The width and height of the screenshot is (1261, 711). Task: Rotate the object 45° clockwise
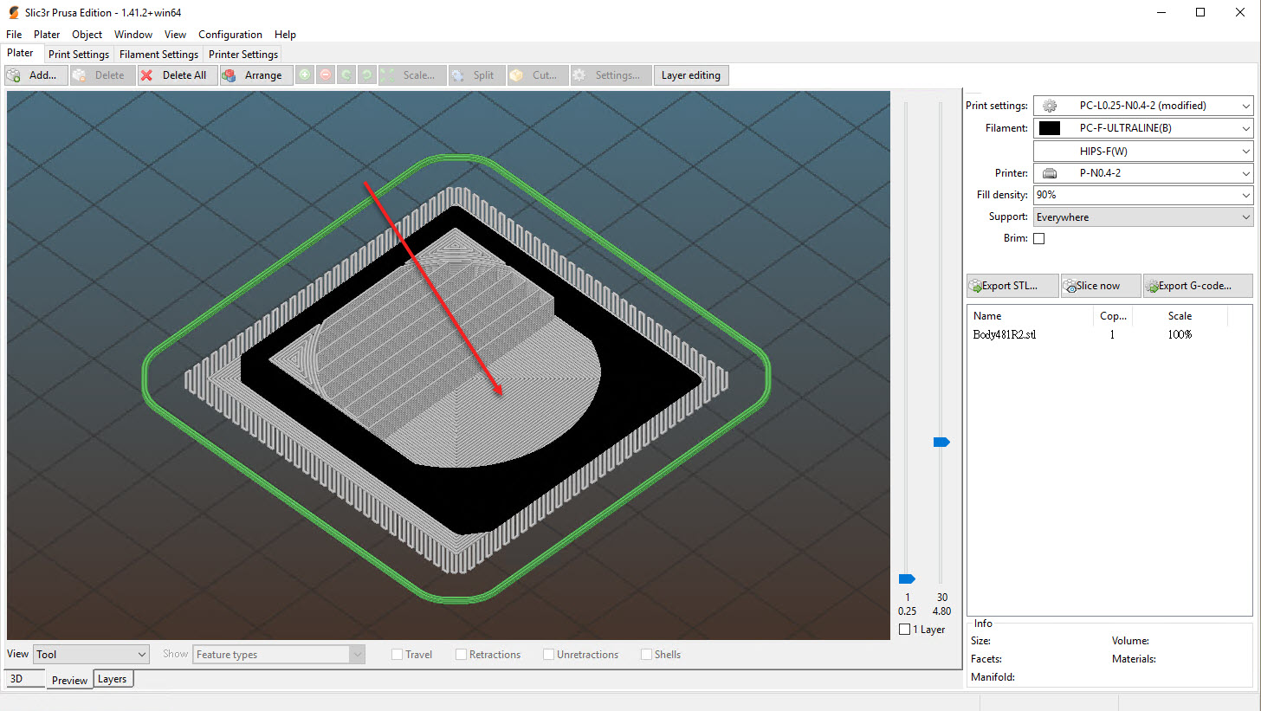tap(367, 75)
